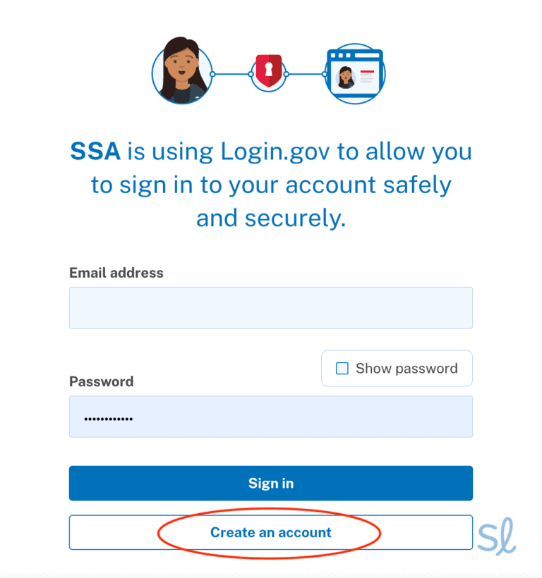542x578 pixels.
Task: Click the circled Create an account link
Action: (x=271, y=532)
